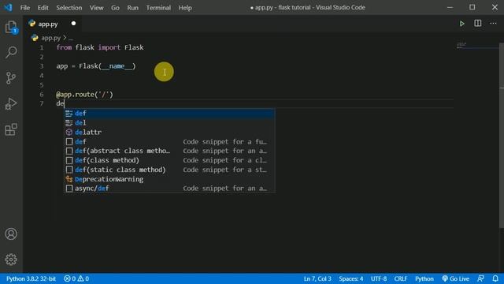Open the Go menu
This screenshot has height=284, width=504.
(x=115, y=7)
